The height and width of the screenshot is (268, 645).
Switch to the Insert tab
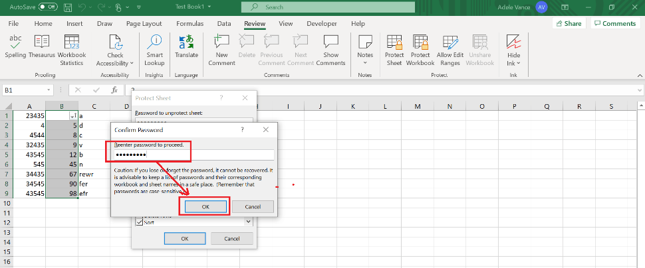(74, 23)
